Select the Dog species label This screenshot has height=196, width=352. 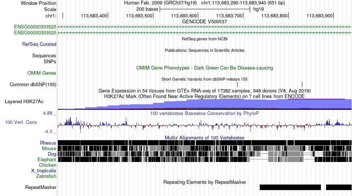(x=52, y=154)
